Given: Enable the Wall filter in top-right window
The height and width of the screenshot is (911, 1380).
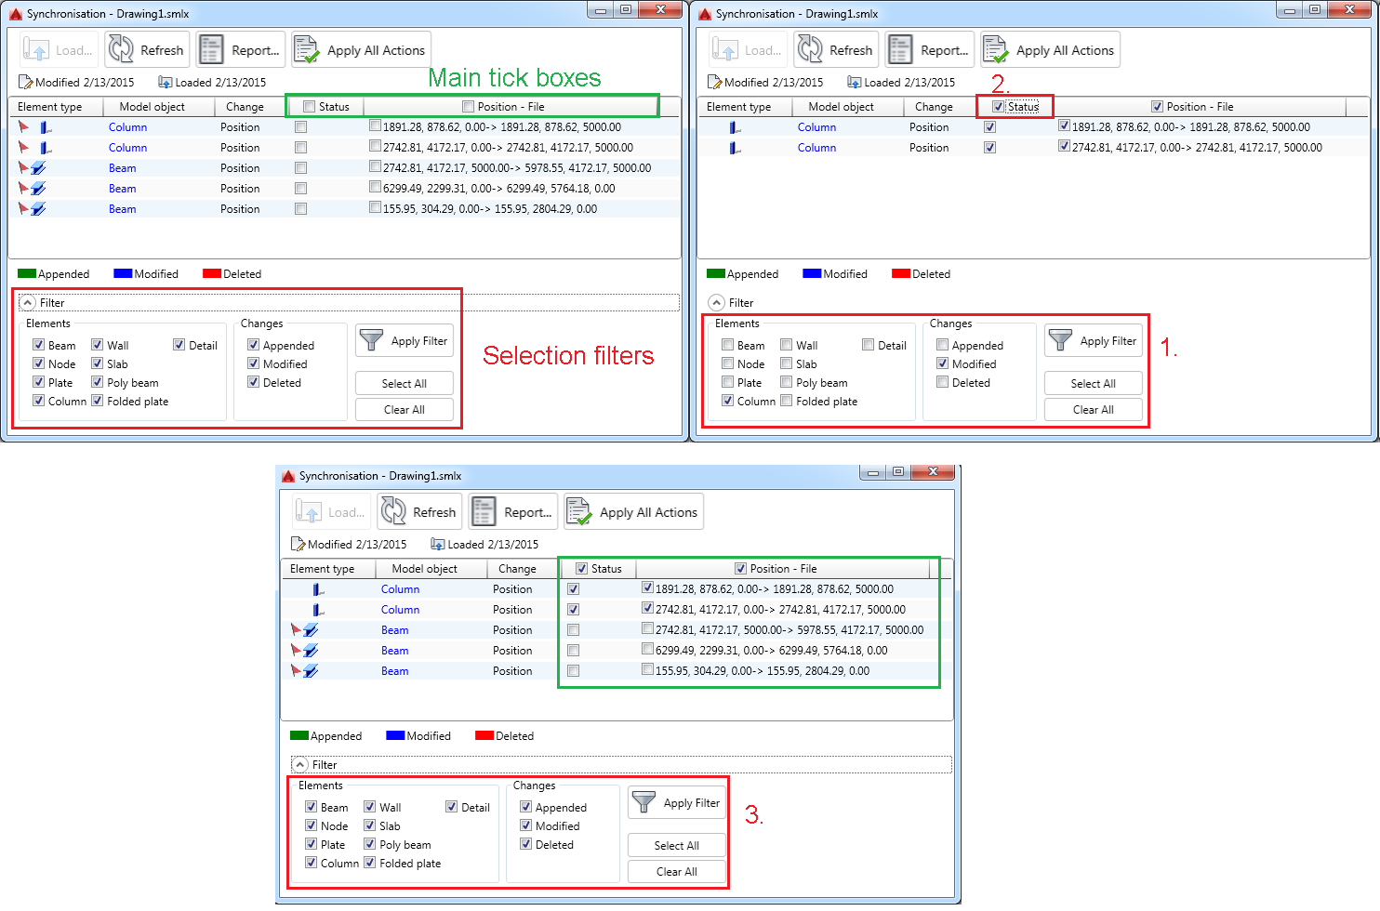Looking at the screenshot, I should 787,345.
